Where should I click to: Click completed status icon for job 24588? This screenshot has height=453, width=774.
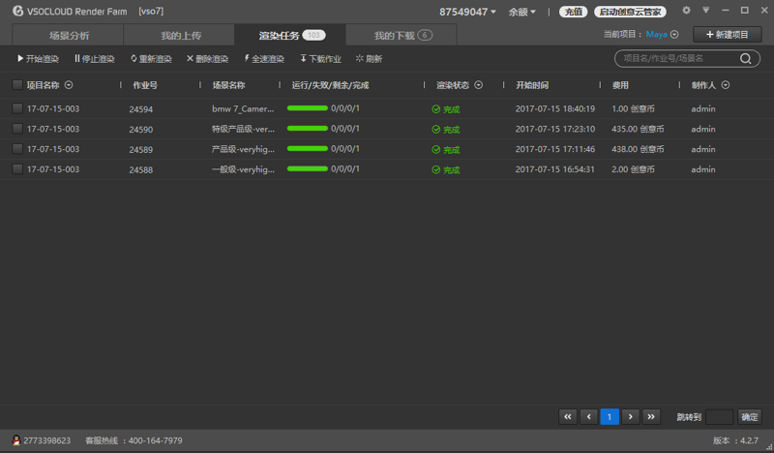(x=436, y=170)
